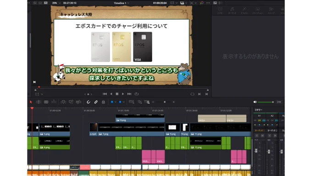Click the speaker mute icon
Screen dimensions: 312x176
255,102
